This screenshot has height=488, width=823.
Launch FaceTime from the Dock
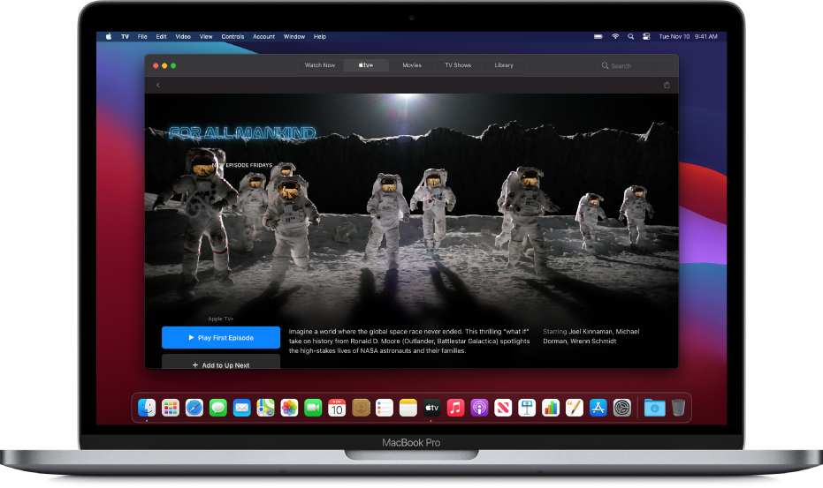313,408
